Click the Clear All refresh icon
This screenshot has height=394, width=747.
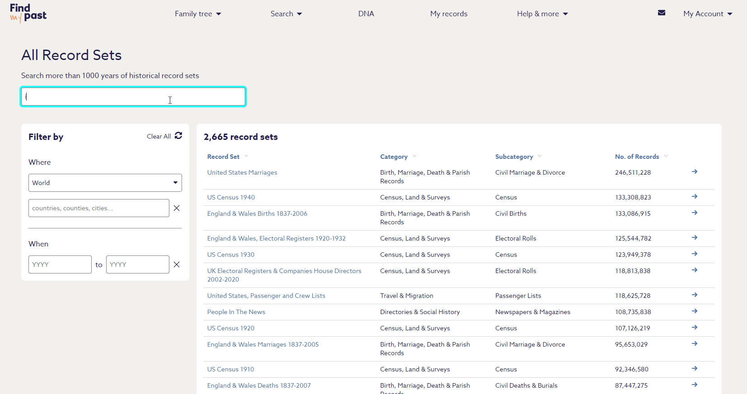(x=178, y=136)
